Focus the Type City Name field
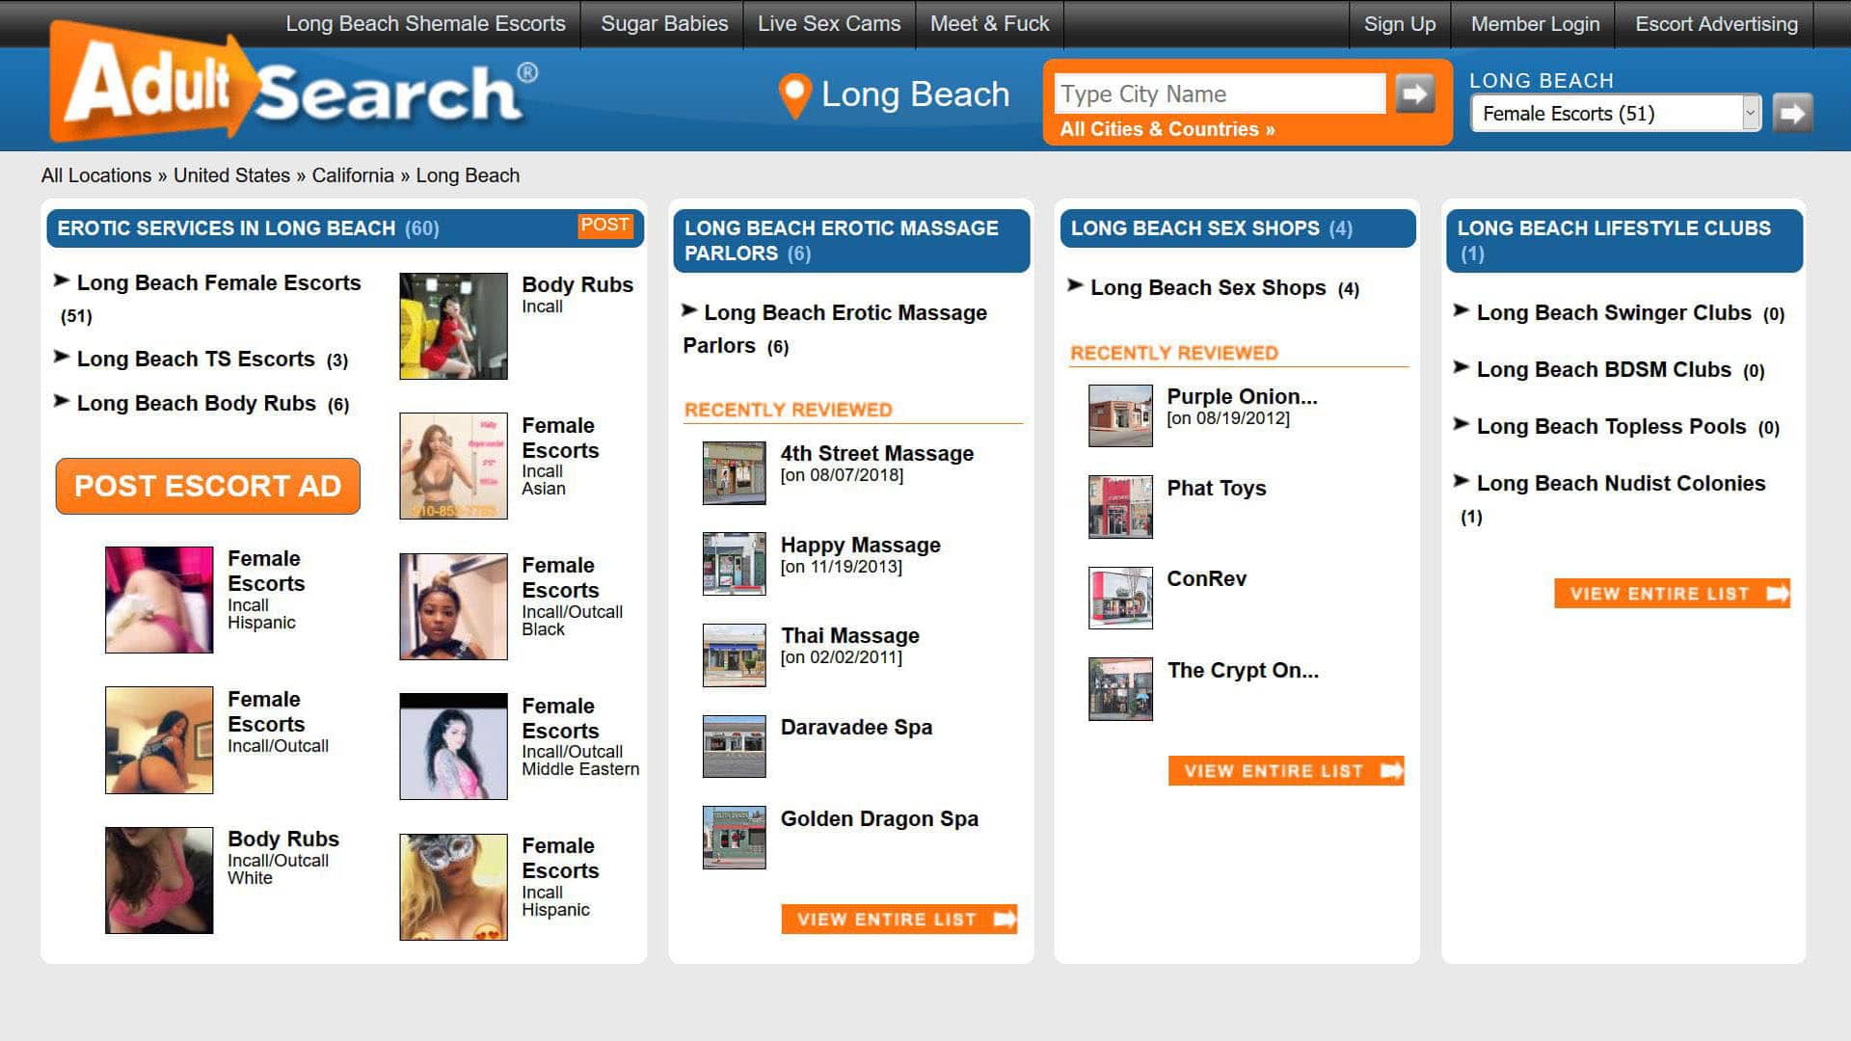Screen dimensions: 1851x1041 1219,94
